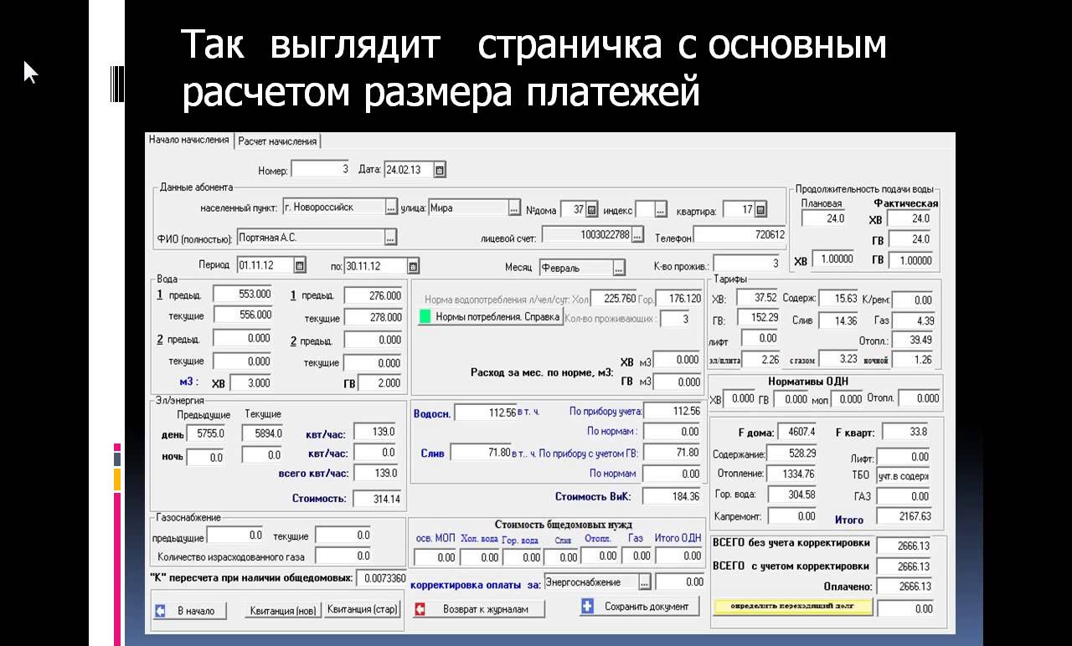Viewport: 1072px width, 646px height.
Task: Click Норма водопотребления Гор. field 176.120
Action: pyautogui.click(x=680, y=298)
